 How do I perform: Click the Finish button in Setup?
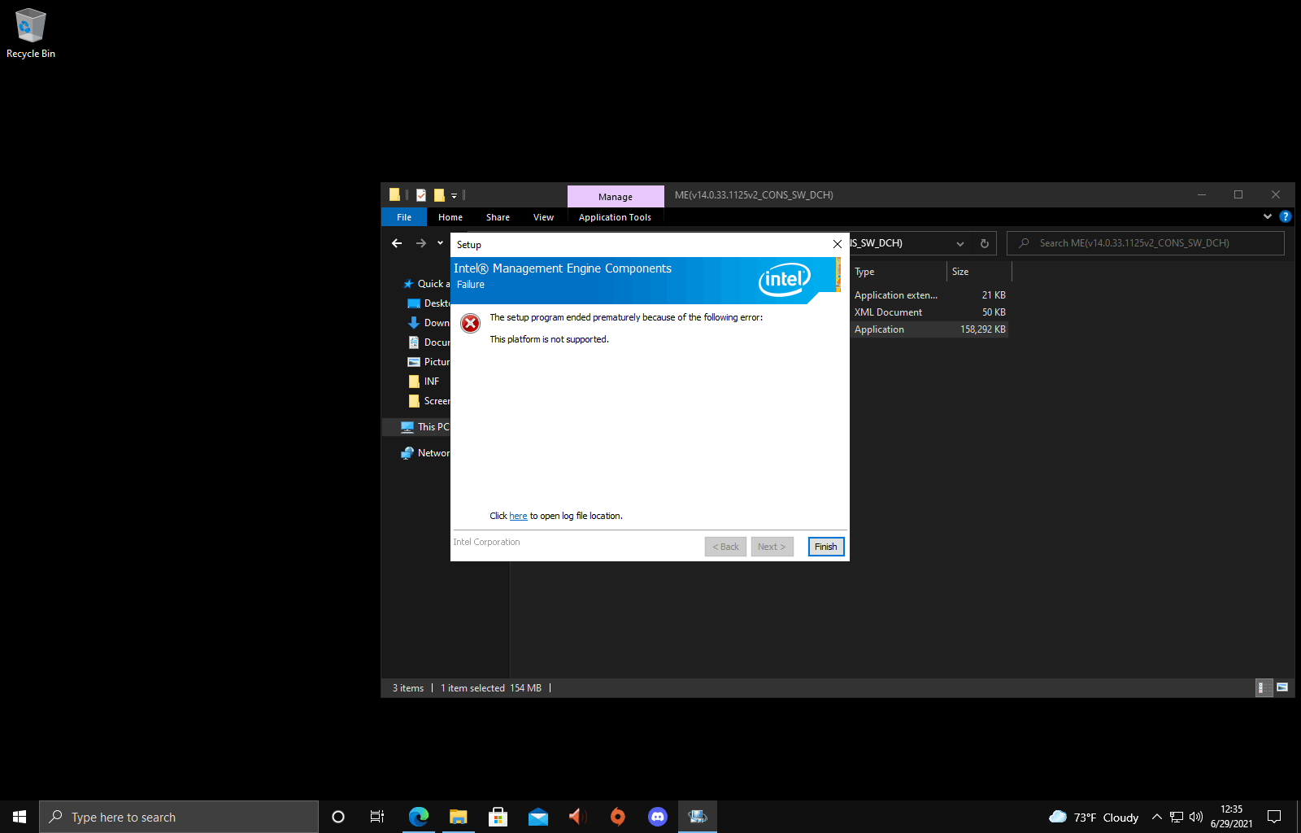click(826, 547)
